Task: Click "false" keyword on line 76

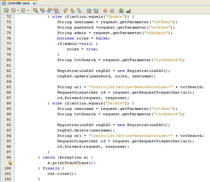Action: [x=102, y=38]
